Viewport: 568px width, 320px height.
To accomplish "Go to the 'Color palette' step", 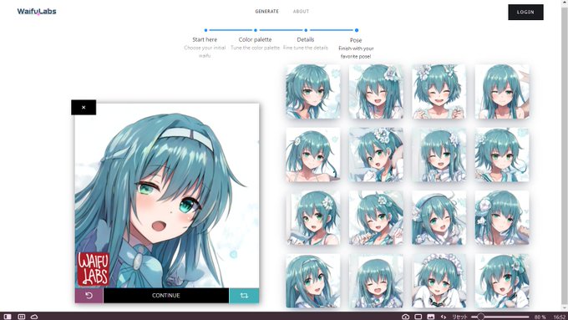I will click(255, 39).
